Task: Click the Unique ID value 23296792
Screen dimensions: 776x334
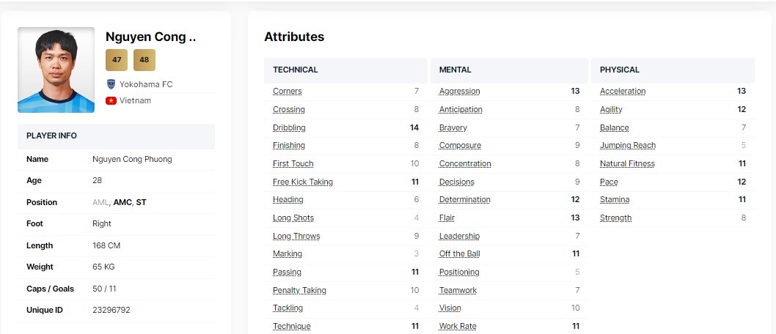Action: [x=111, y=311]
